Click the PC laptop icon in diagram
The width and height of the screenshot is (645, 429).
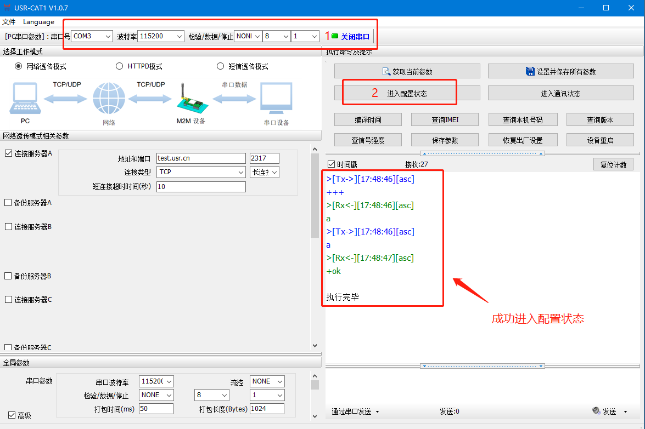25,99
